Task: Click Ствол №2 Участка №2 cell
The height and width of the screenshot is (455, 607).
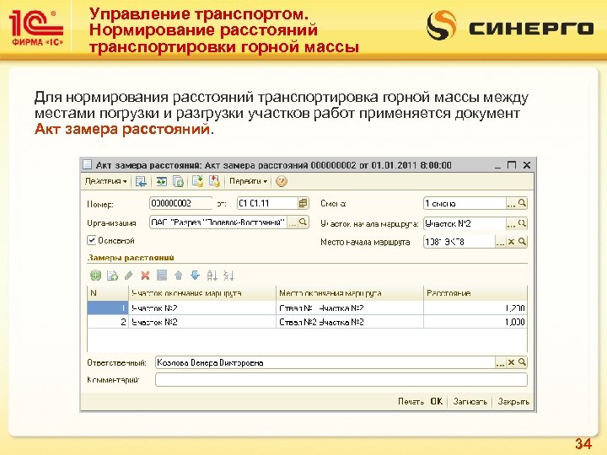Action: (350, 322)
